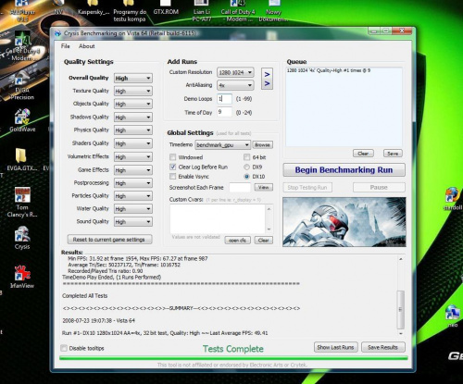Click the Crysis nanosuit banner image
Image resolution: width=463 pixels, height=384 pixels.
344,222
